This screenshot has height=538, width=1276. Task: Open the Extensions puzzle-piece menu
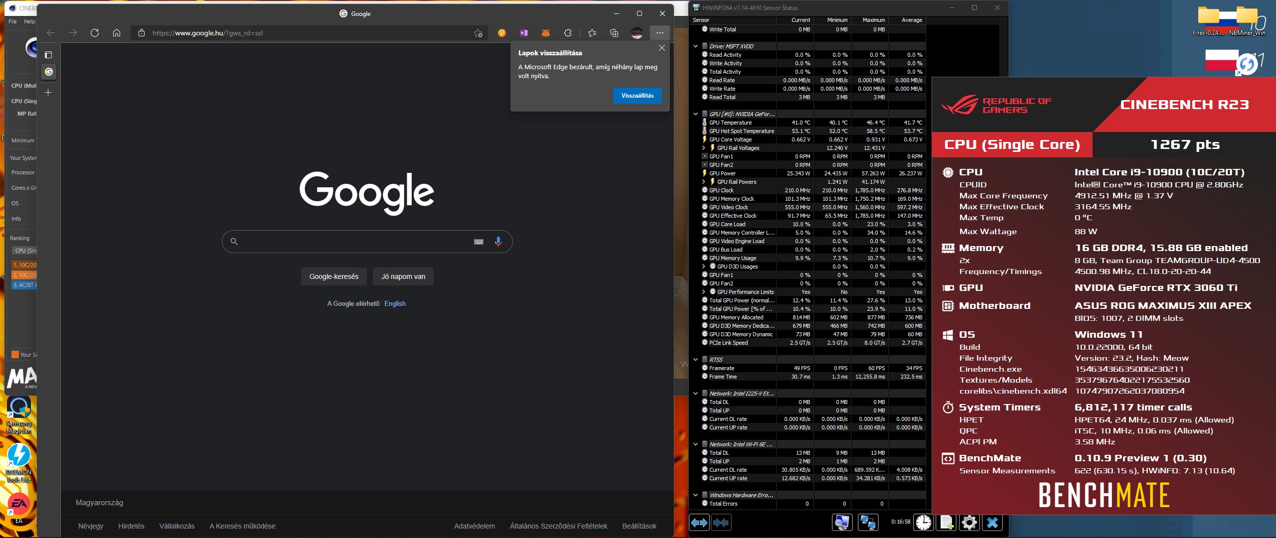(568, 33)
